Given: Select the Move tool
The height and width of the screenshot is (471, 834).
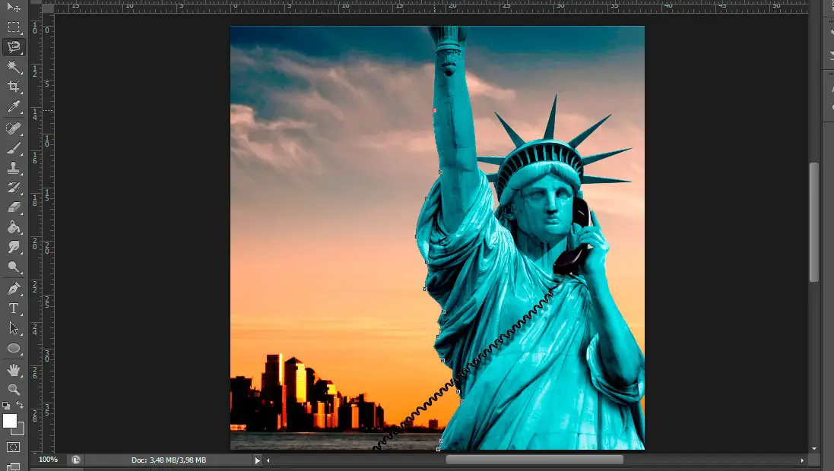Looking at the screenshot, I should [x=14, y=7].
